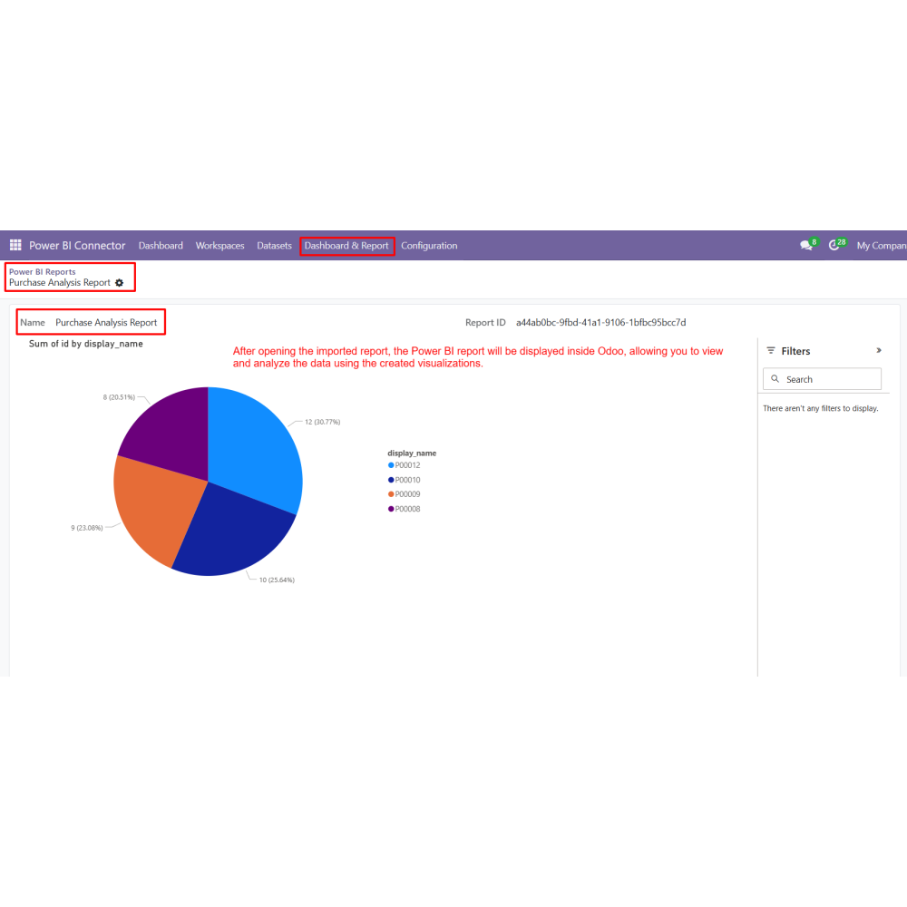Select the Dashboard menu item

(x=161, y=246)
